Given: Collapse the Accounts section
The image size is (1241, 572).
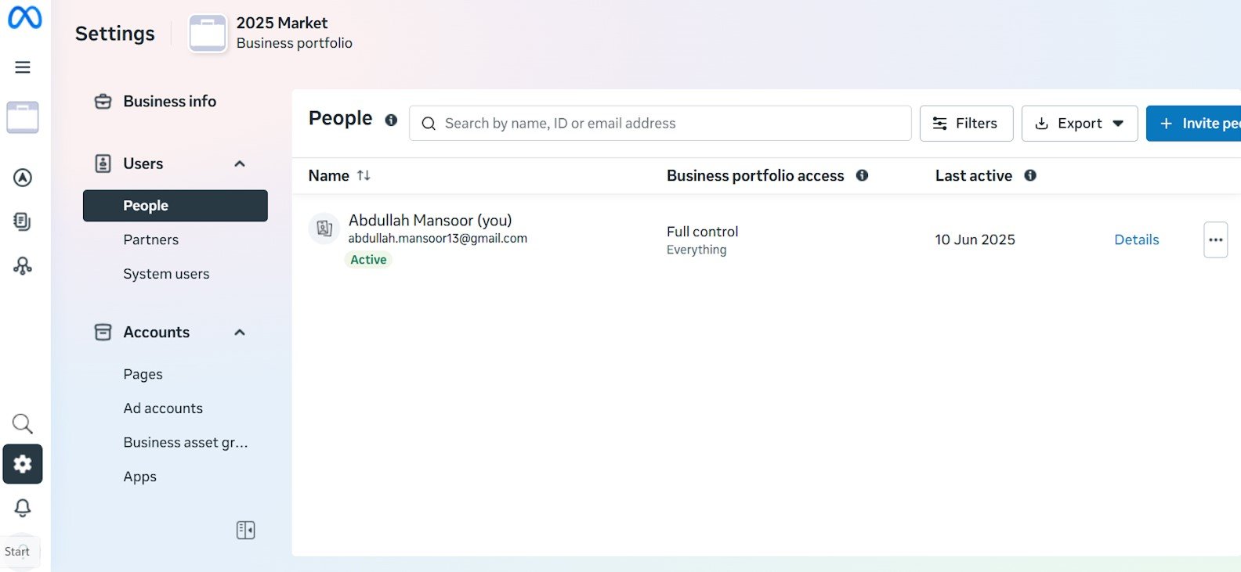Looking at the screenshot, I should 240,333.
